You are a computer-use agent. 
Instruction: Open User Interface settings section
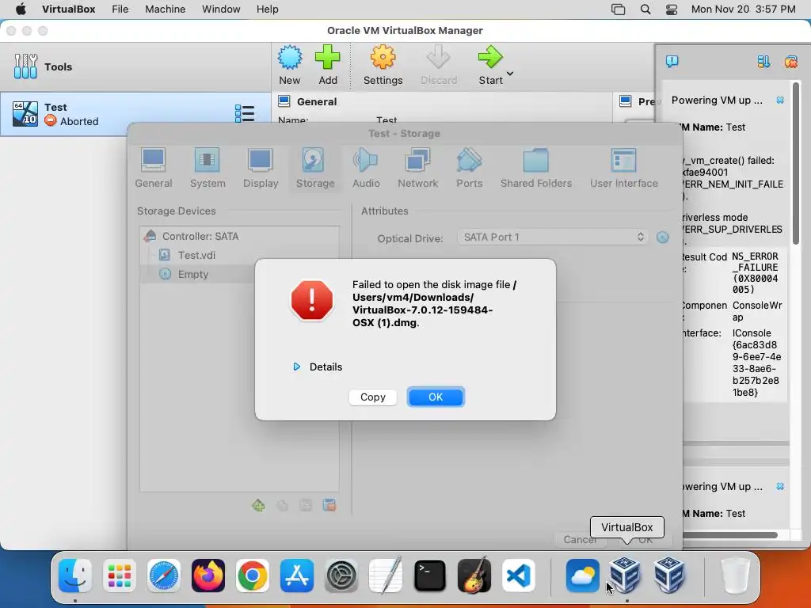pos(624,168)
